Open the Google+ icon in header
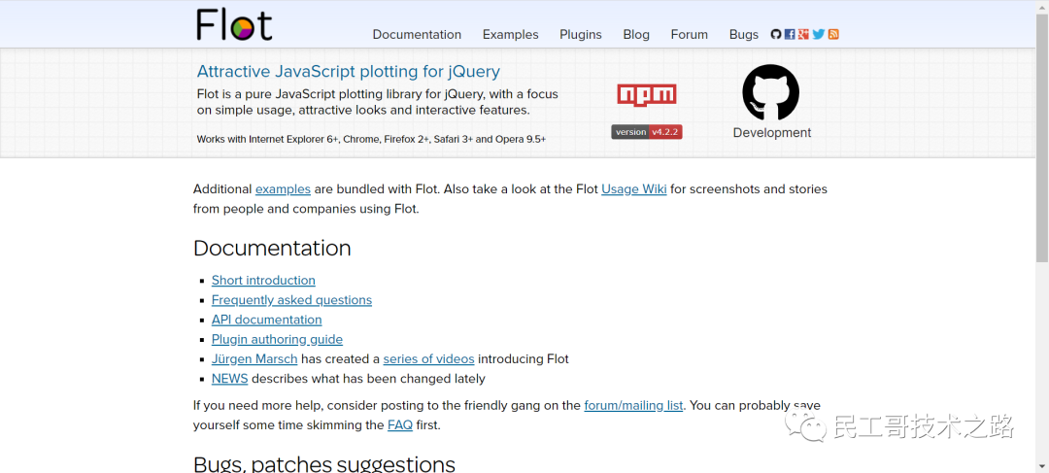This screenshot has height=473, width=1049. [x=804, y=34]
